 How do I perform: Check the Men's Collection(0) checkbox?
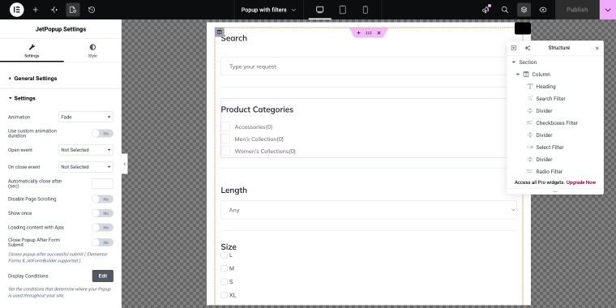[x=225, y=139]
